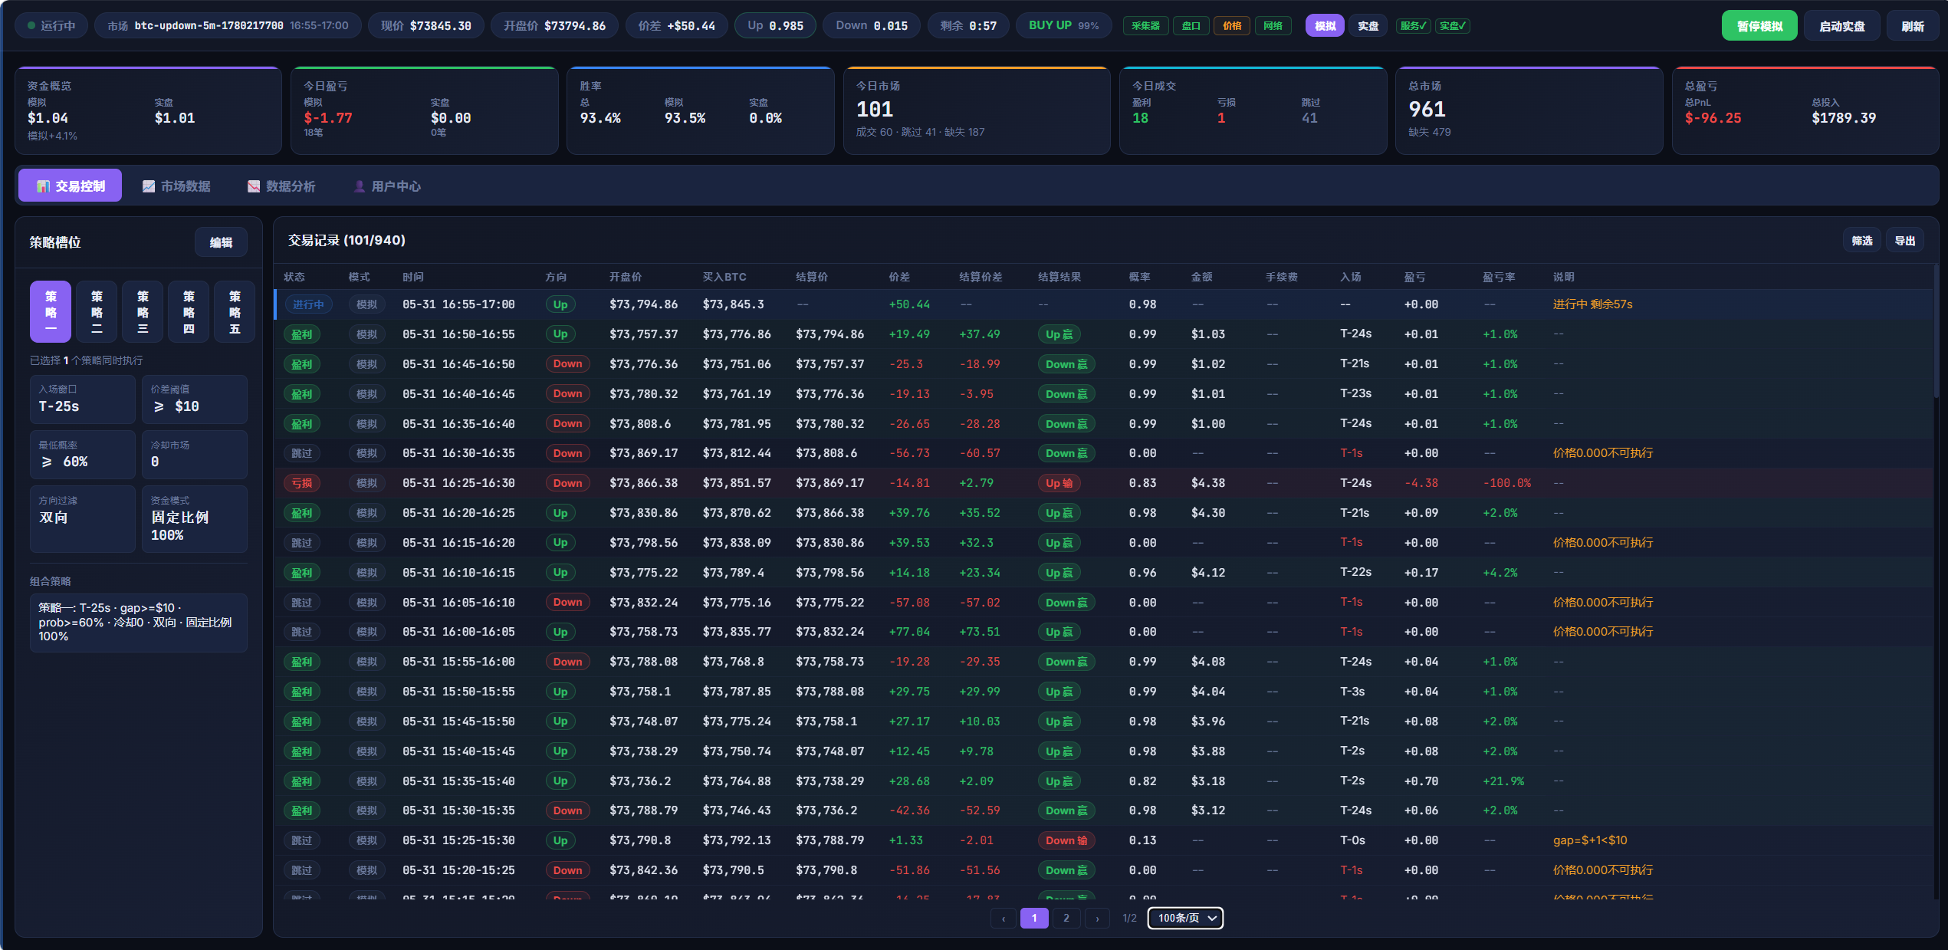Select strategy slot 策略五
Screen dimensions: 1948x950
[235, 311]
